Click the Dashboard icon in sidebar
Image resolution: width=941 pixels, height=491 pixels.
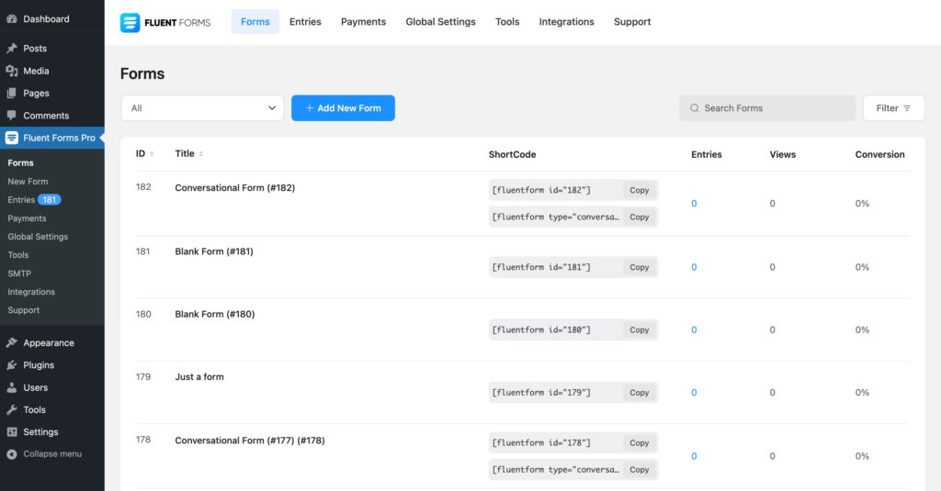coord(11,18)
